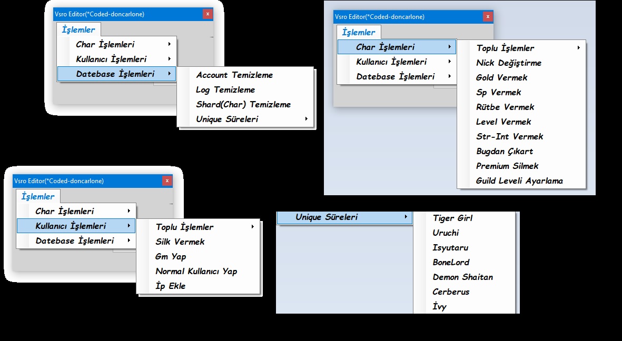Screen dimensions: 622x341
Task: Close the bottom-left Vsro Editor window
Action: [167, 181]
